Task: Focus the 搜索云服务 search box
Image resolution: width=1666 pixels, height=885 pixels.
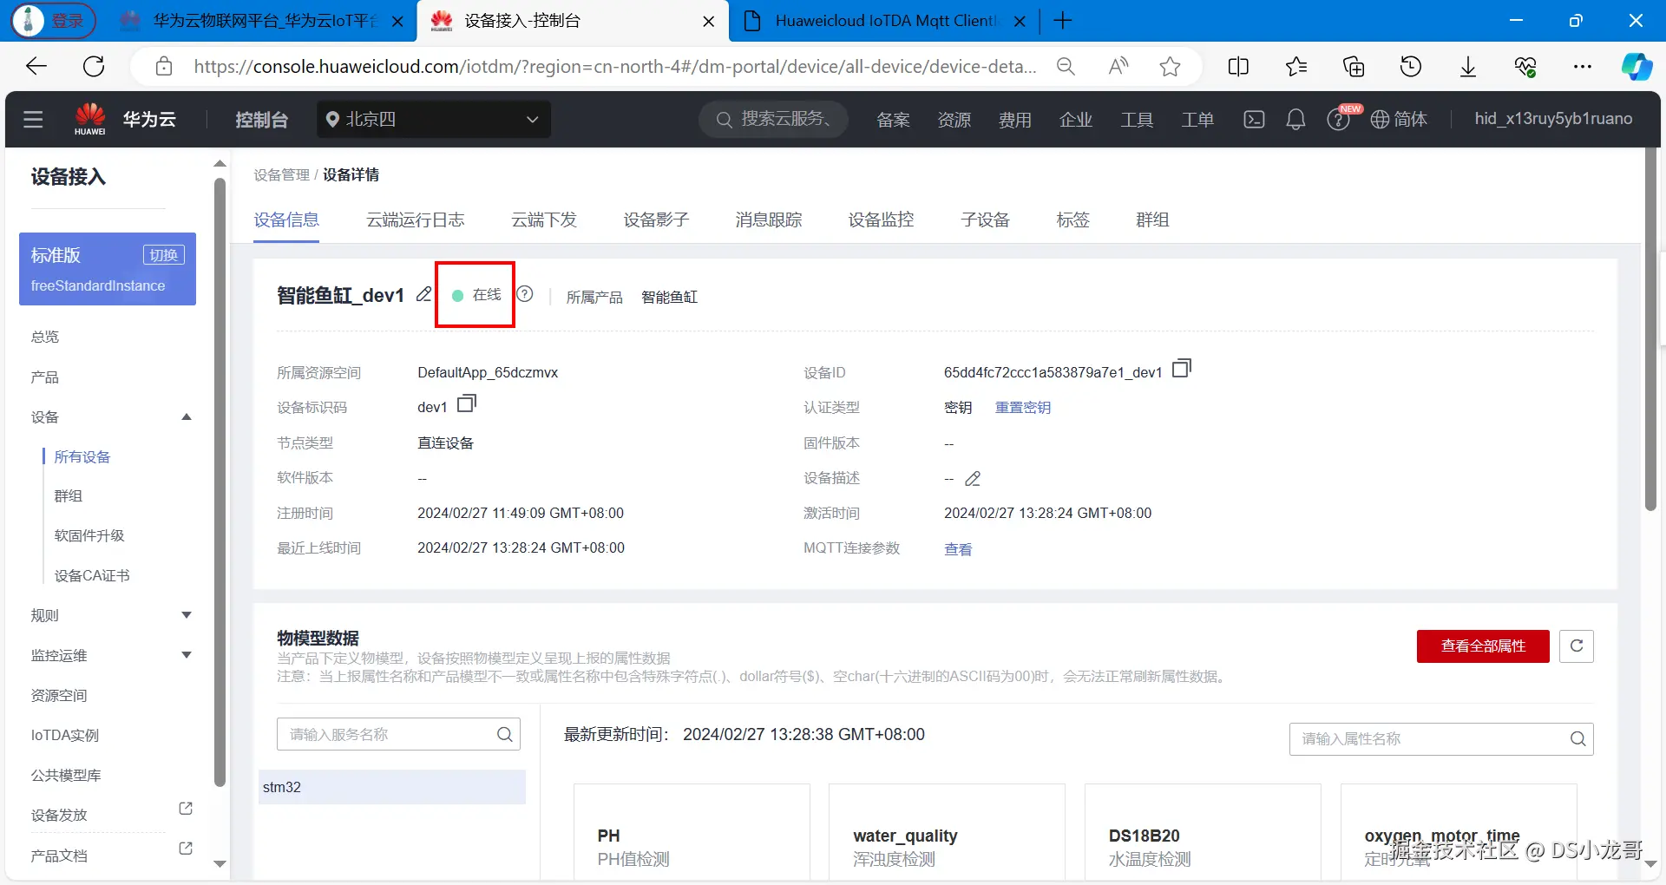Action: (x=774, y=120)
